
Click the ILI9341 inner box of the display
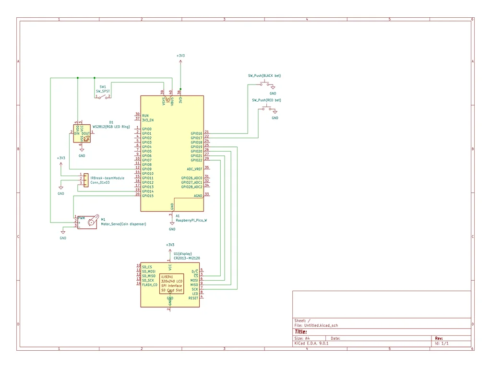(172, 284)
